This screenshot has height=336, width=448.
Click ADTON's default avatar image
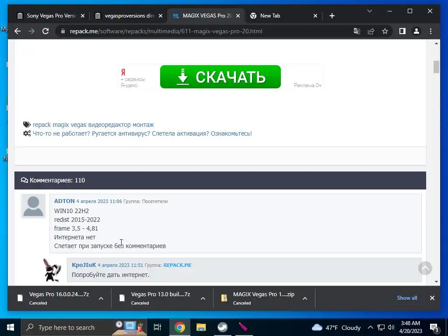pos(33,206)
